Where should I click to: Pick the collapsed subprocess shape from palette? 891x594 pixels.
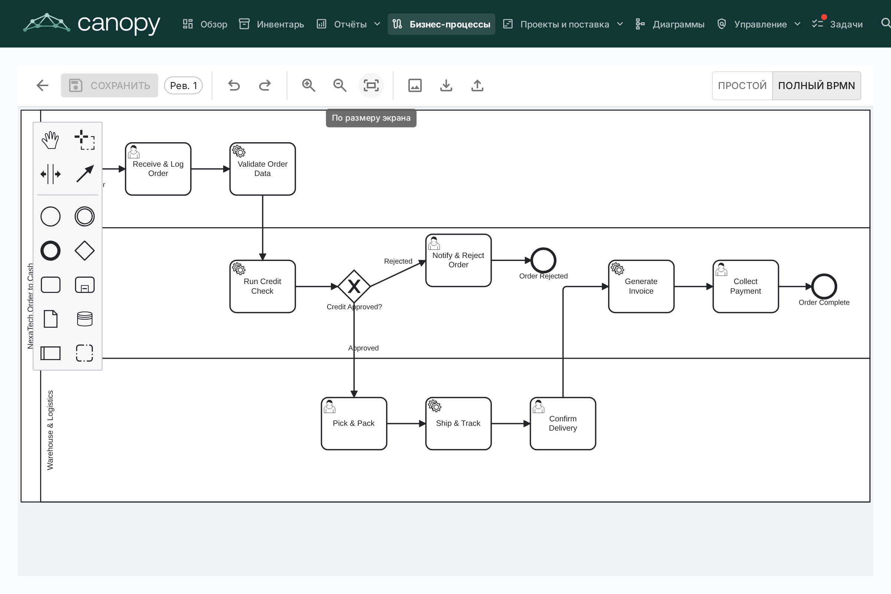click(85, 285)
